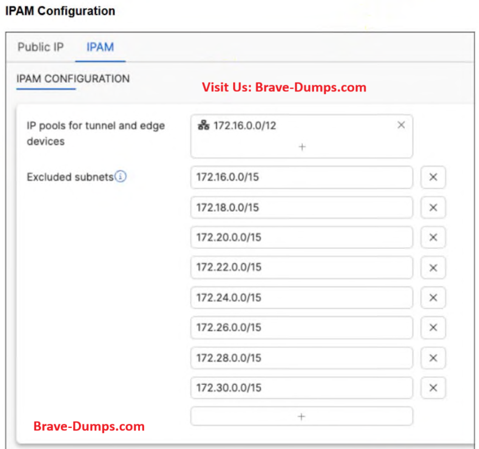Image resolution: width=479 pixels, height=449 pixels.
Task: Focus the 172.18.0.0/15 subnet field
Action: coord(302,207)
